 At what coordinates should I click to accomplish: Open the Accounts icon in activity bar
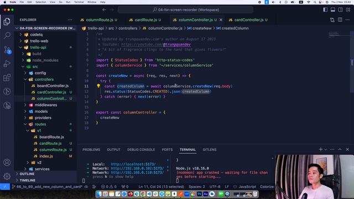tap(7, 162)
